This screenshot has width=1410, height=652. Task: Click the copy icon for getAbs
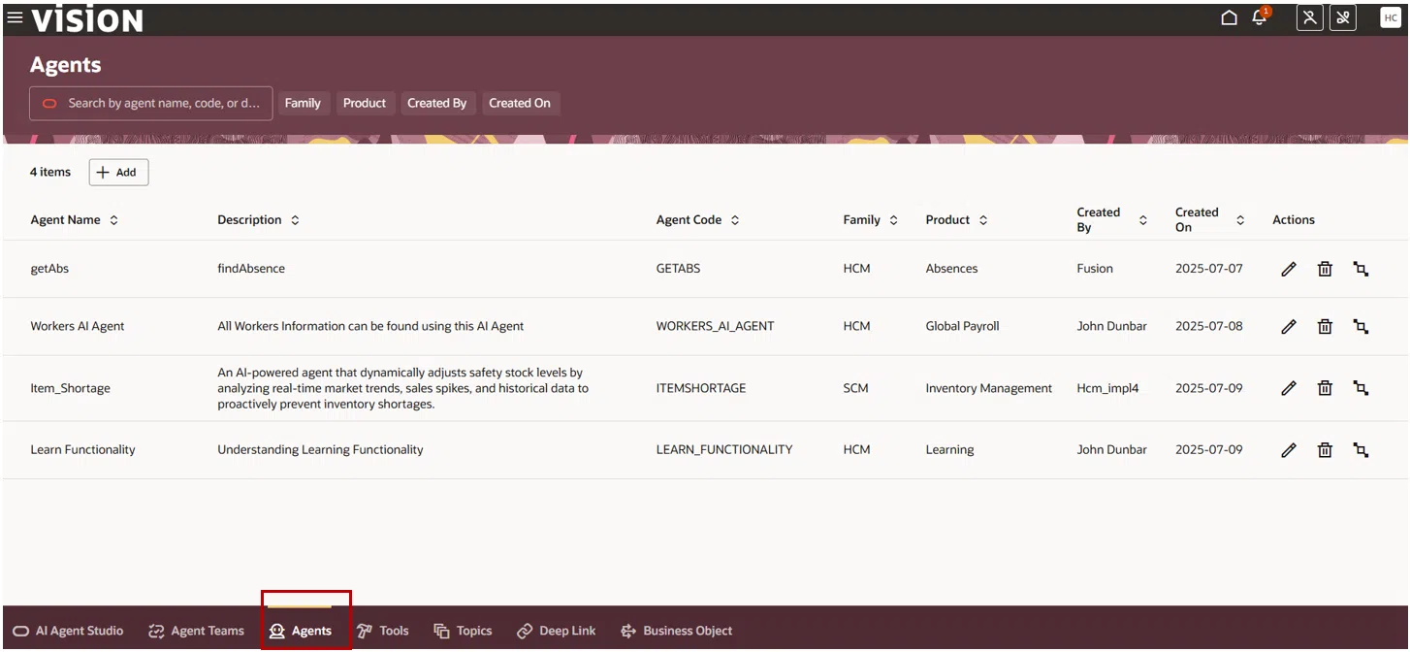tap(1361, 269)
